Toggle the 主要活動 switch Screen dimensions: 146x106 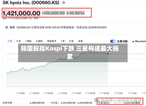[x=113, y=41]
